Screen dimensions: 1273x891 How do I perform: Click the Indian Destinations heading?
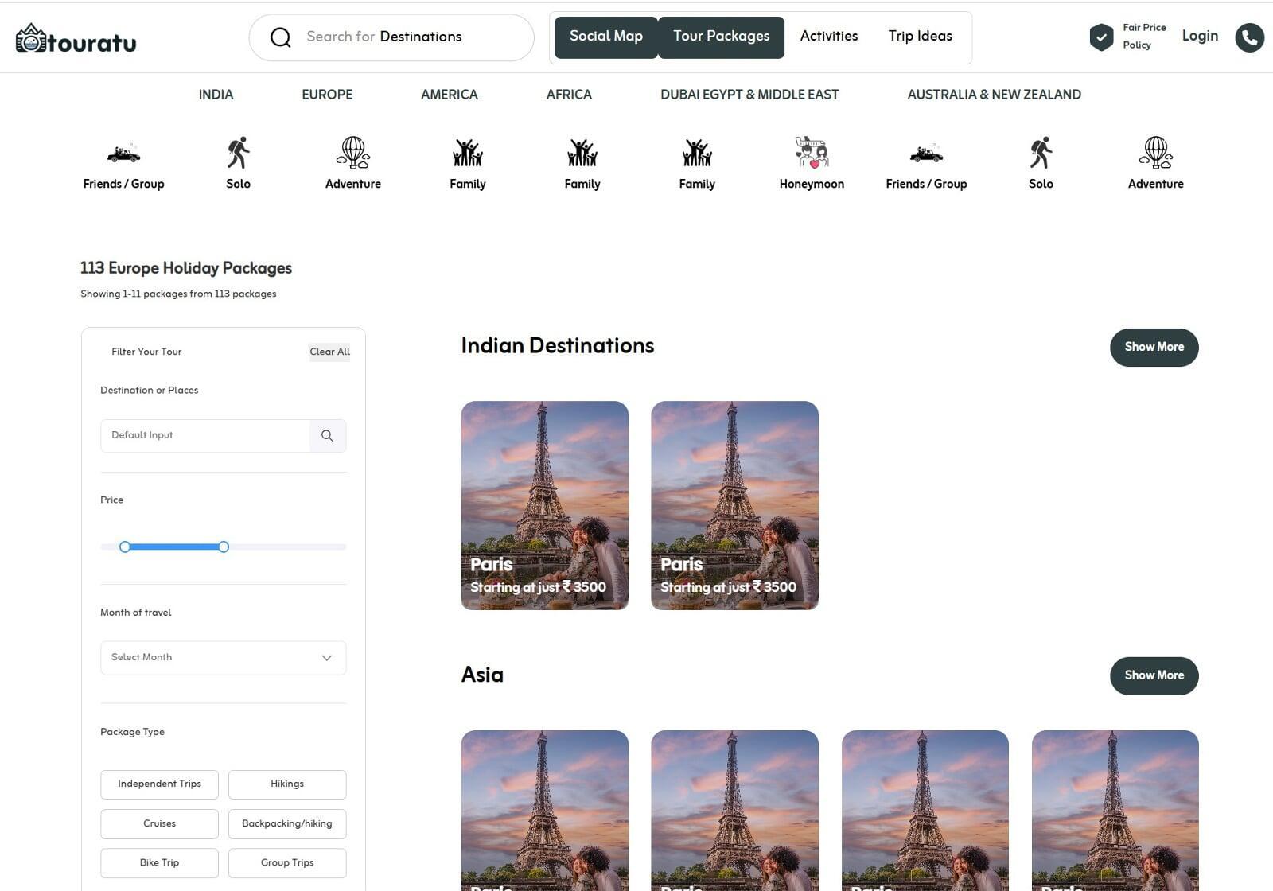557,346
